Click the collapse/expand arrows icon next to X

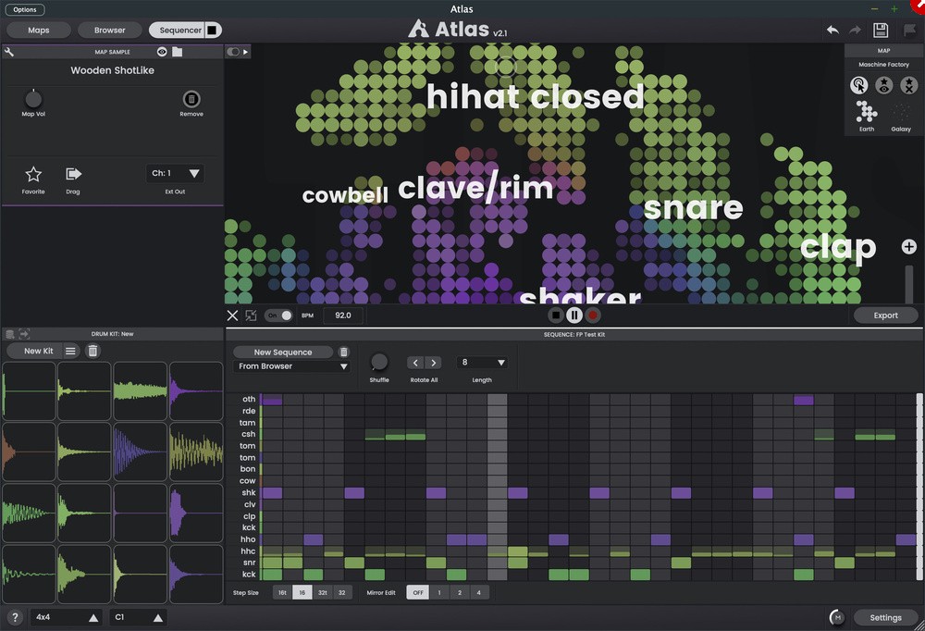click(251, 315)
